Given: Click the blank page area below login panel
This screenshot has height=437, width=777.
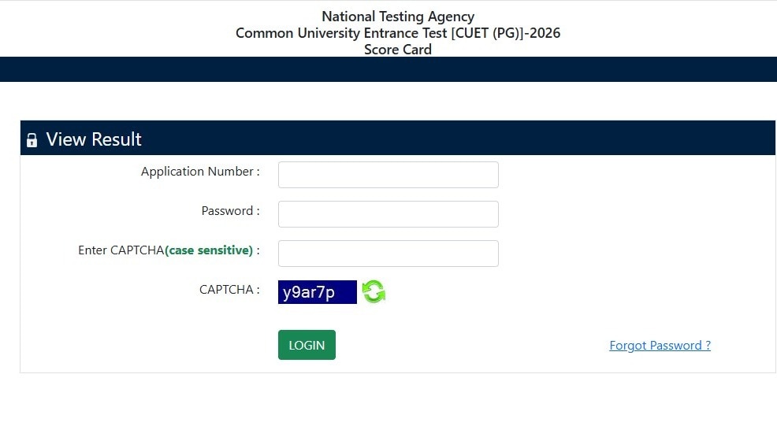Looking at the screenshot, I should click(388, 406).
